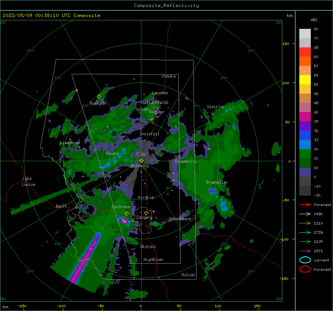Select the slate purple 0-10 swatch
This screenshot has width=333, height=311.
(x=305, y=172)
